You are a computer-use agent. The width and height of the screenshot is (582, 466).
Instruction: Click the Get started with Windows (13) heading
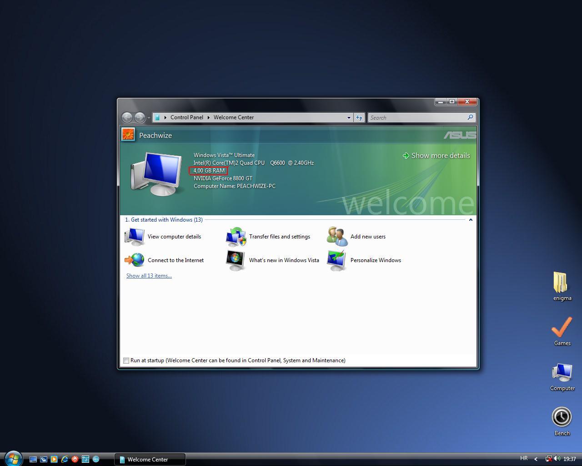(x=164, y=220)
